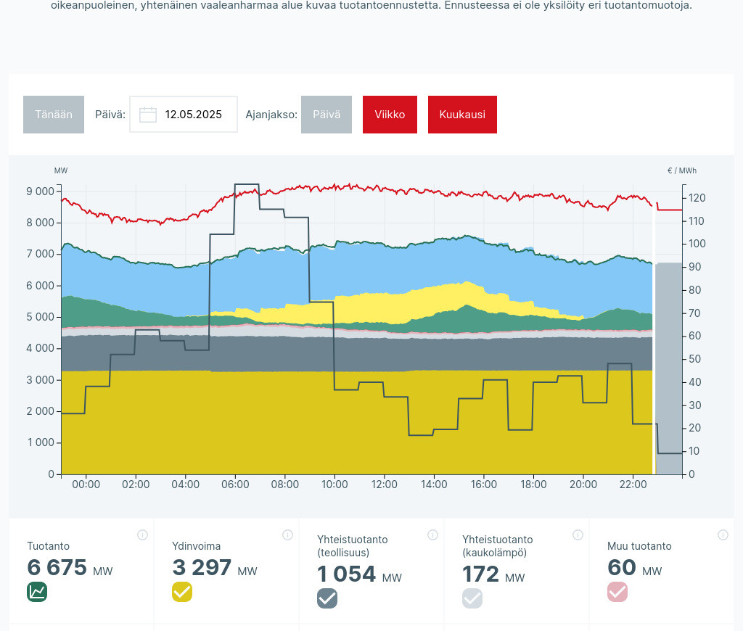
Task: Open info icon on Tuotanto card
Action: pyautogui.click(x=142, y=535)
